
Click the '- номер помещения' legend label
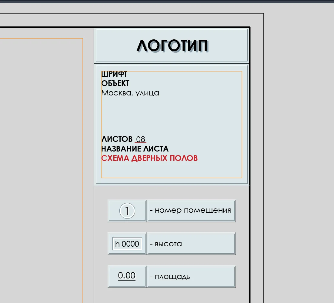[190, 210]
